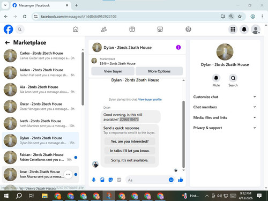
Task: Open conversation information purple icon
Action: click(x=178, y=47)
